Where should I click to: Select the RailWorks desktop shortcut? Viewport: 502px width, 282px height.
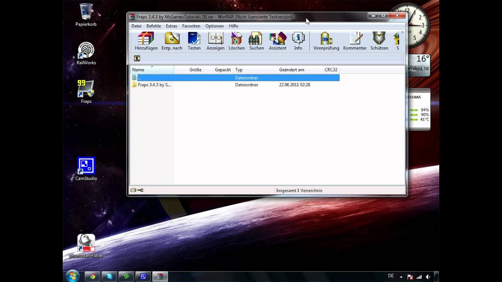[86, 54]
